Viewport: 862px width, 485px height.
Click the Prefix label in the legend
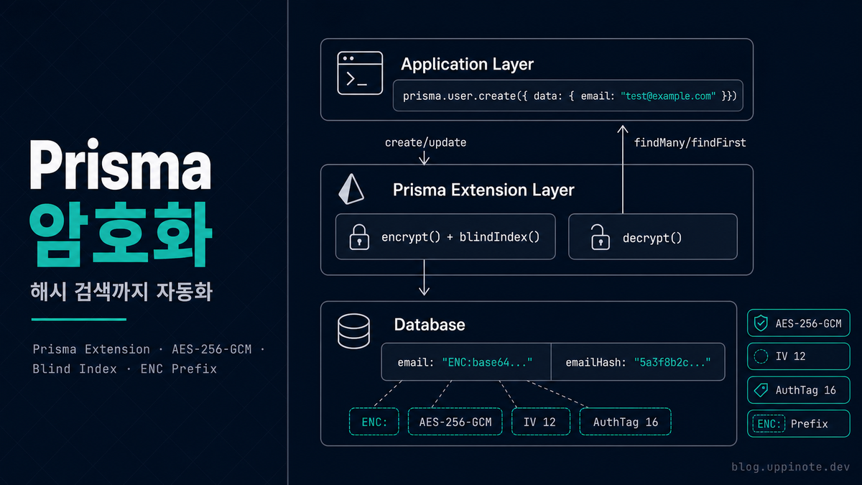click(x=810, y=424)
